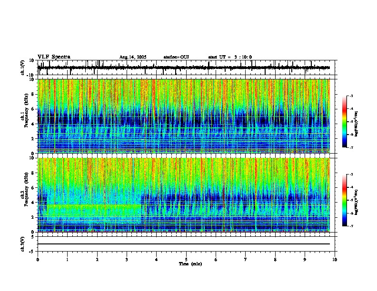
Task: Click the ch.1 "Frequency (kHz)" axis label
Action: point(26,111)
